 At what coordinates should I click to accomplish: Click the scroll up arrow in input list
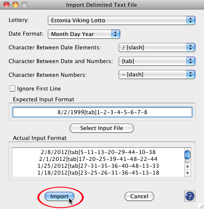pyautogui.click(x=187, y=166)
